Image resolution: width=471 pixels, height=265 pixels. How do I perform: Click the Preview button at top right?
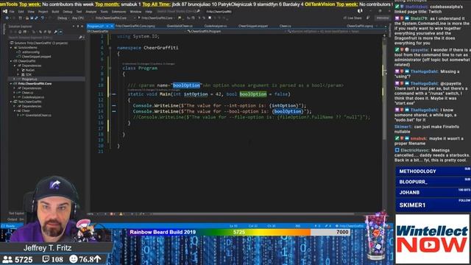pyautogui.click(x=383, y=18)
